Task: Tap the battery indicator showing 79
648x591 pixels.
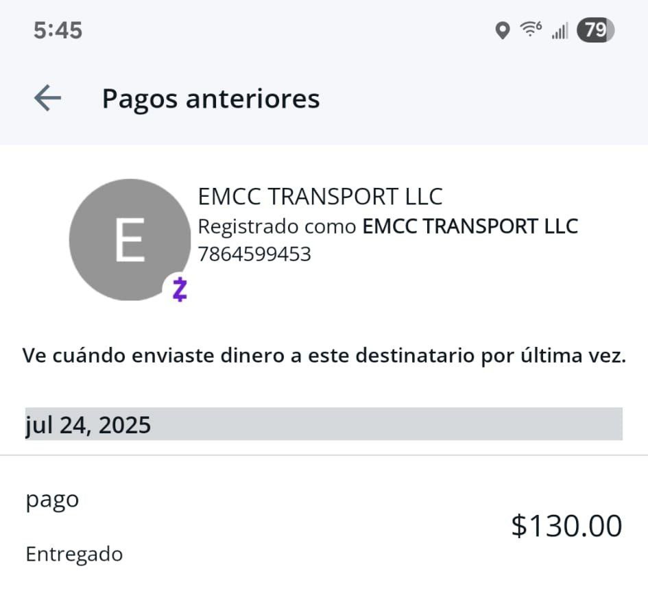Action: pos(595,30)
